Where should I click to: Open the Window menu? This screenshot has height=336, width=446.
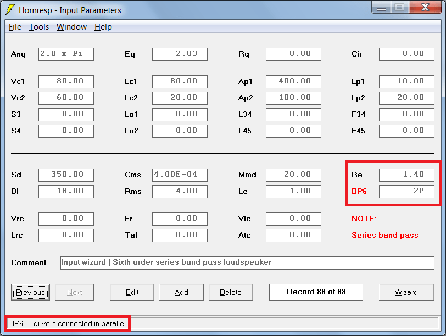pyautogui.click(x=71, y=27)
